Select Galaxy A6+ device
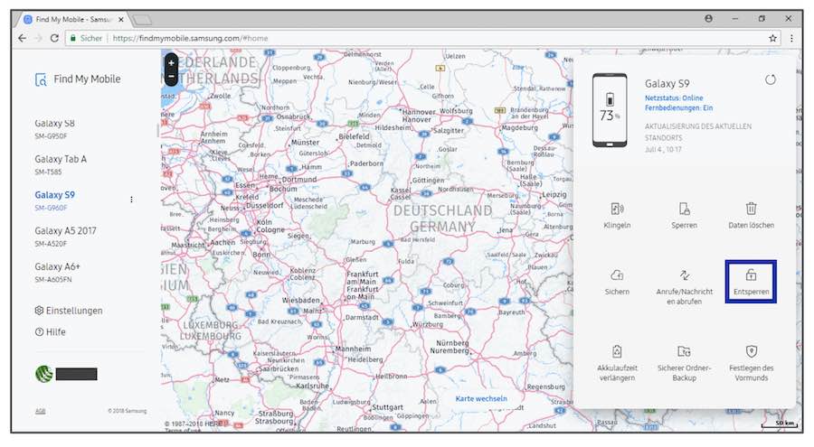This screenshot has height=447, width=814. pos(57,272)
